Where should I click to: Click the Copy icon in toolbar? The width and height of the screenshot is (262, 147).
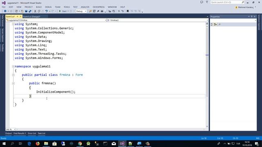(39, 11)
